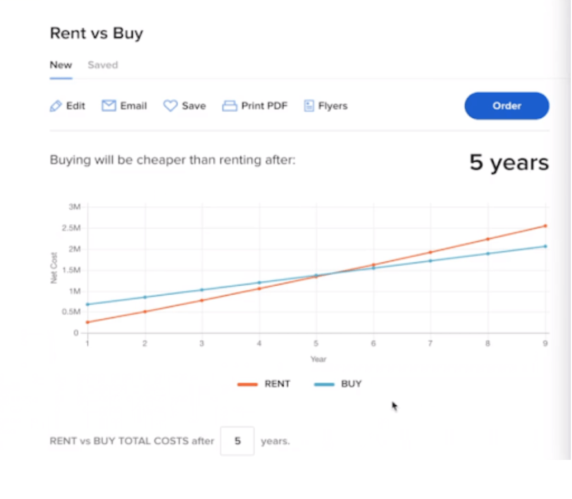Switch to the New tab
This screenshot has width=572, height=499.
pyautogui.click(x=61, y=65)
